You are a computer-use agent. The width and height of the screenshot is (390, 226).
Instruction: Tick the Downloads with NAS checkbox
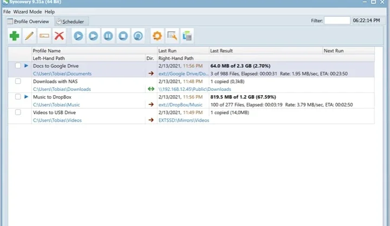[x=18, y=81]
